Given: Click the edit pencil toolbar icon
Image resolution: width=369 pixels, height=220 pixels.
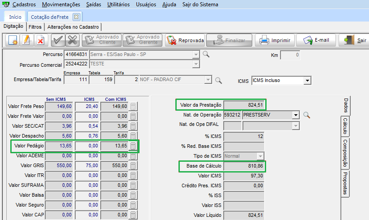Looking at the screenshot, I should (26, 40).
